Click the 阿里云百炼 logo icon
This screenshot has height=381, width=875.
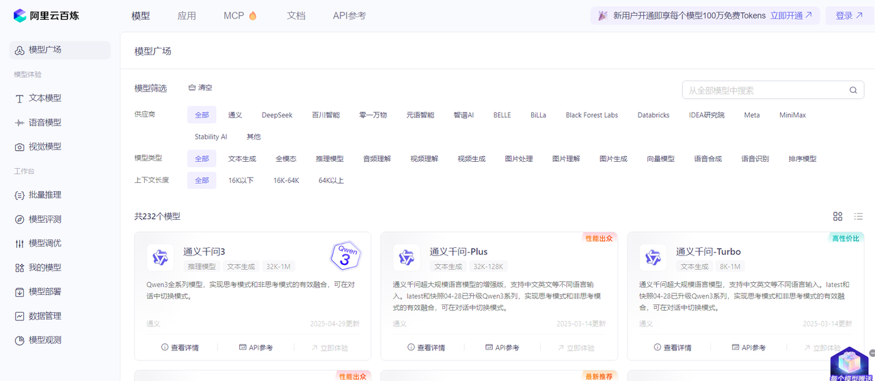tap(20, 15)
